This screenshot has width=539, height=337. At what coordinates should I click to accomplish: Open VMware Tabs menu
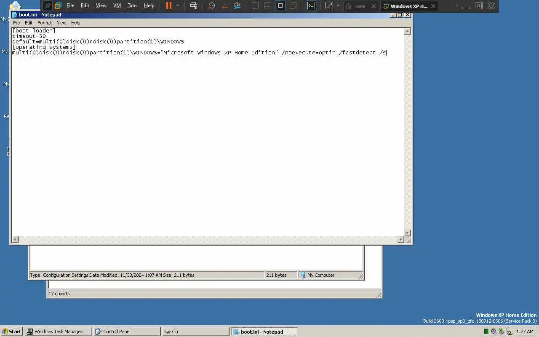(132, 6)
